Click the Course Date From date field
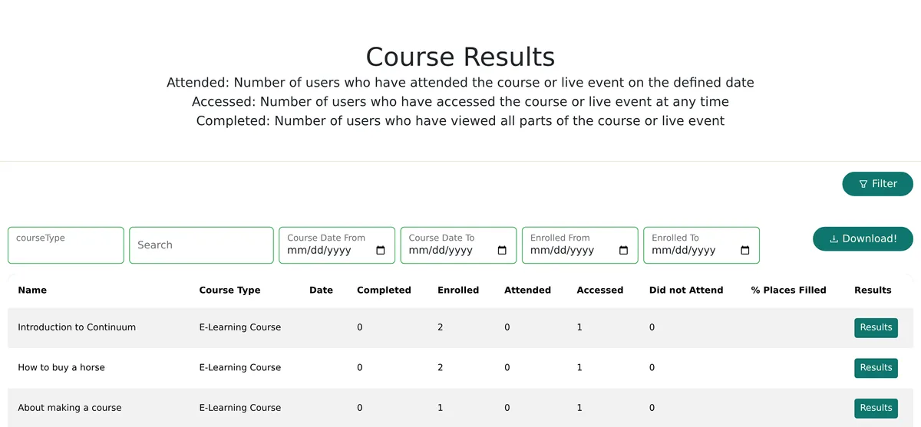This screenshot has width=921, height=427. click(x=337, y=245)
